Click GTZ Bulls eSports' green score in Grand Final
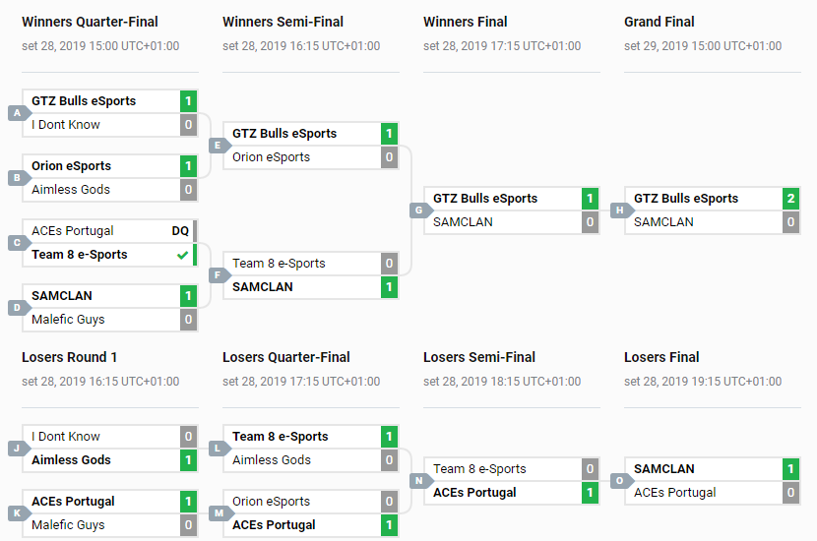This screenshot has height=541, width=817. 790,199
